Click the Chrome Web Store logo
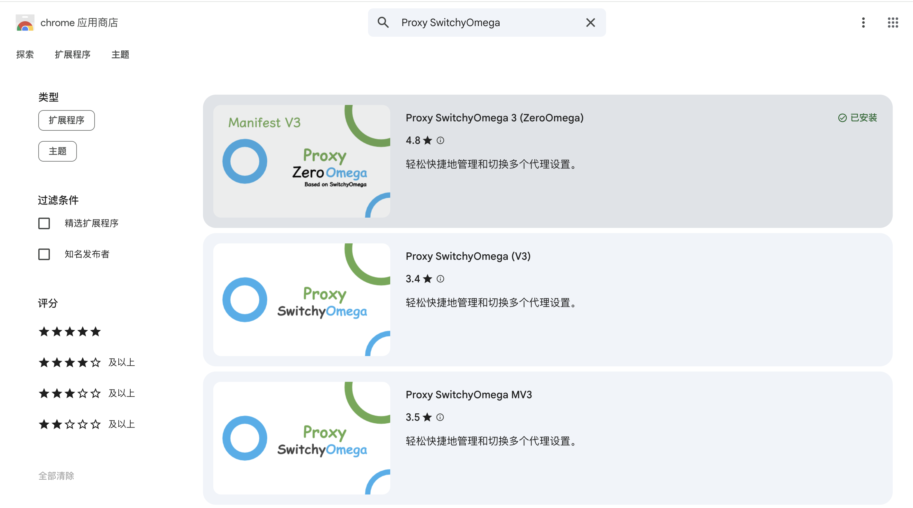Image resolution: width=913 pixels, height=508 pixels. point(25,22)
